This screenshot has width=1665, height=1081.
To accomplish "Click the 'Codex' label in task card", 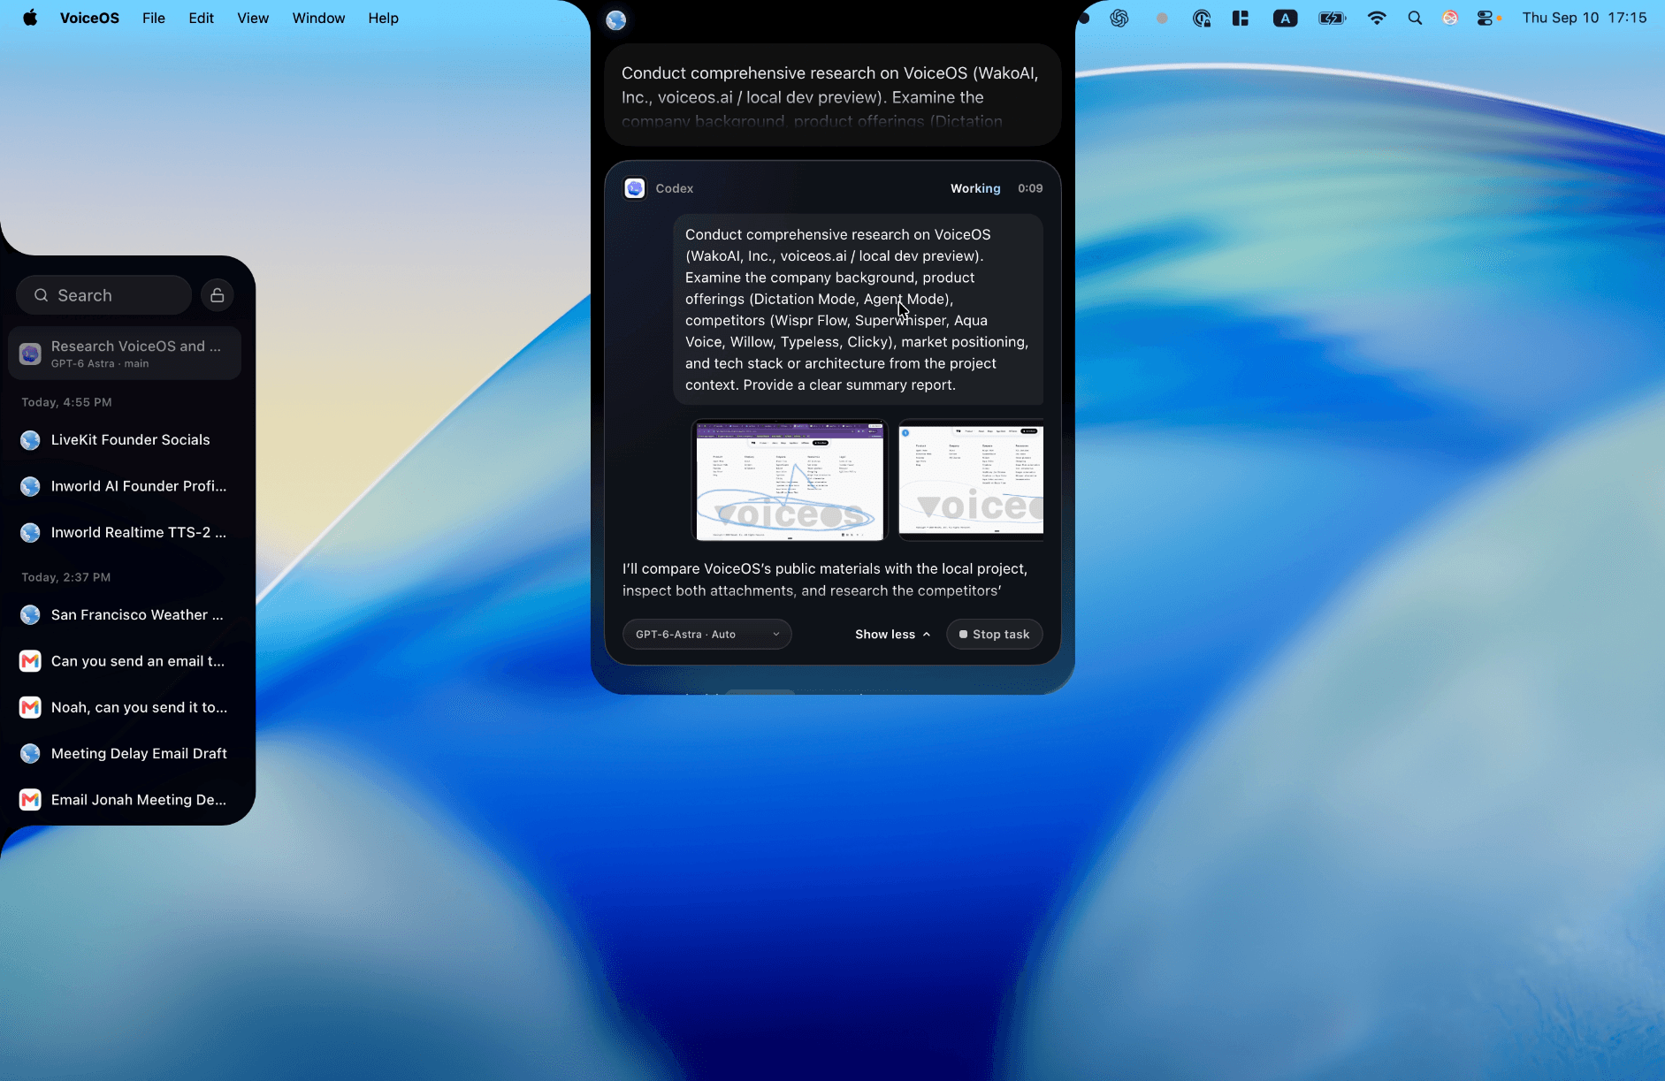I will [675, 188].
